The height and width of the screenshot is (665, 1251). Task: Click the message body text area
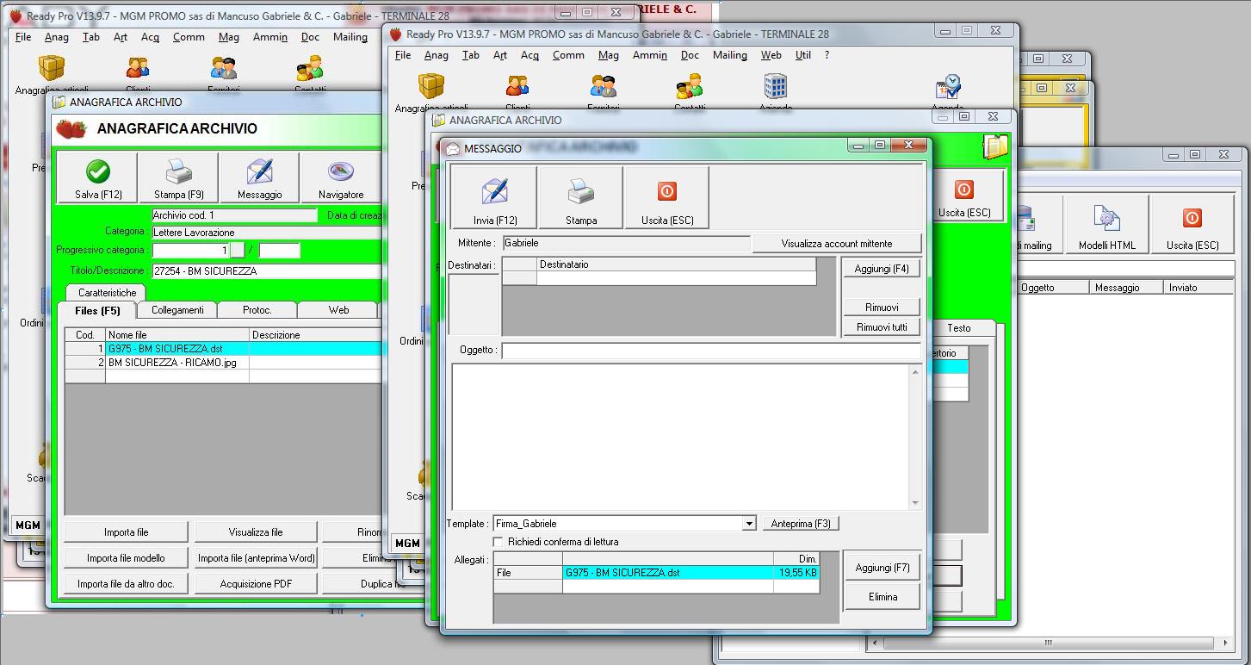pos(680,437)
